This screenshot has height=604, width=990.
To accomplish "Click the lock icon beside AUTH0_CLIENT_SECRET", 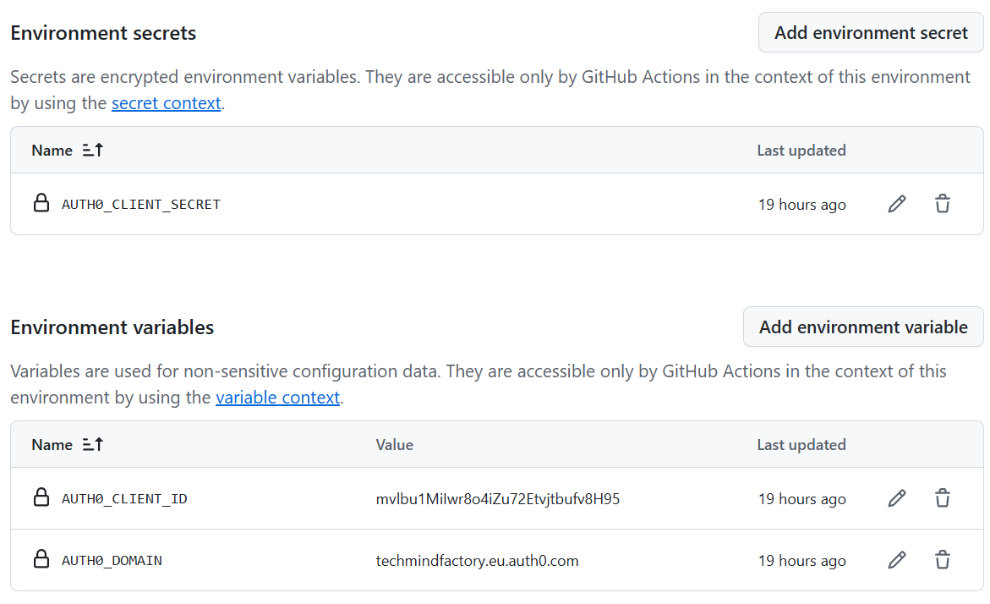I will coord(41,204).
